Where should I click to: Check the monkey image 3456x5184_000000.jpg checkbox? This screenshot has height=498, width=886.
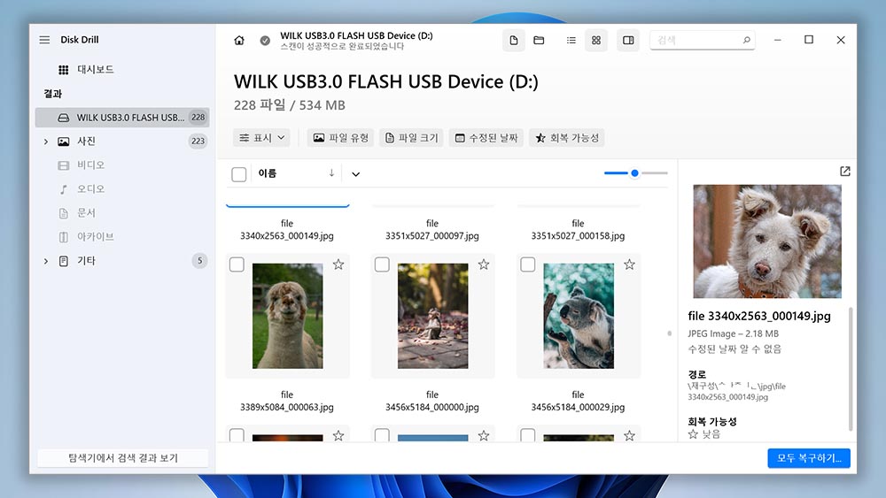pyautogui.click(x=382, y=264)
